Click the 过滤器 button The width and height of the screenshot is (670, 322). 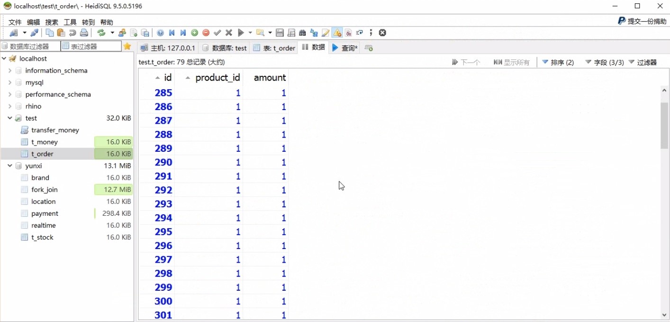(643, 62)
